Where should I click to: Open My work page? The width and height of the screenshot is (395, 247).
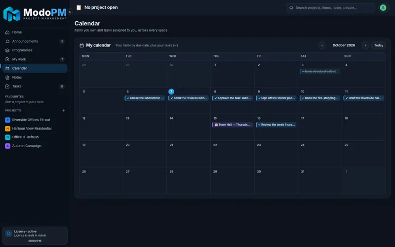35,59
